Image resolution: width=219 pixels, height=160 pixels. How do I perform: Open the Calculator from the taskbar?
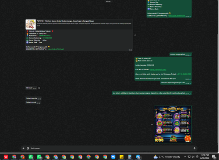[x=130, y=157]
